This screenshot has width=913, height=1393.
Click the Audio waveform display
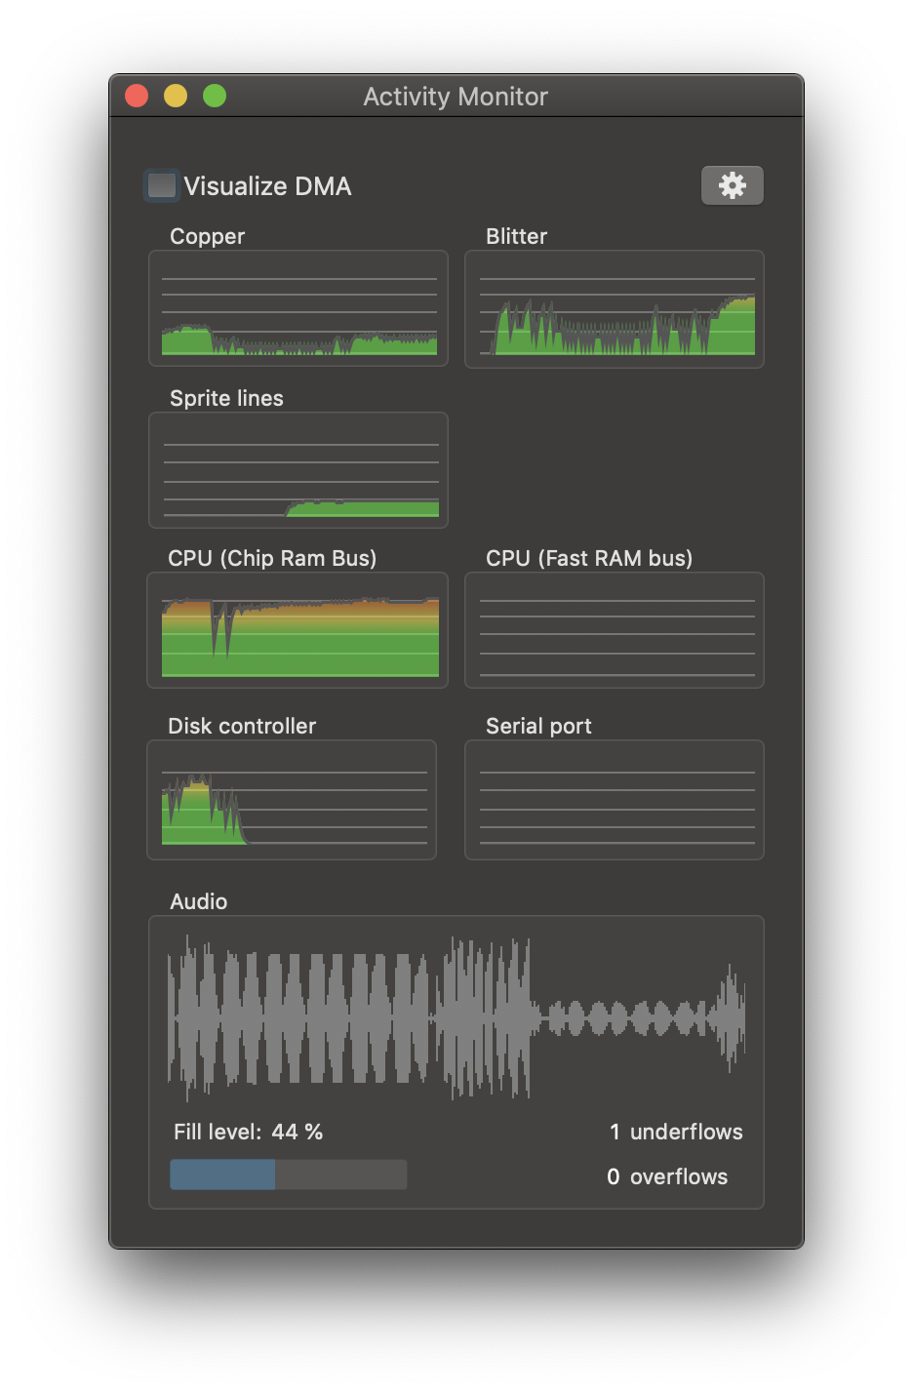point(456,1018)
